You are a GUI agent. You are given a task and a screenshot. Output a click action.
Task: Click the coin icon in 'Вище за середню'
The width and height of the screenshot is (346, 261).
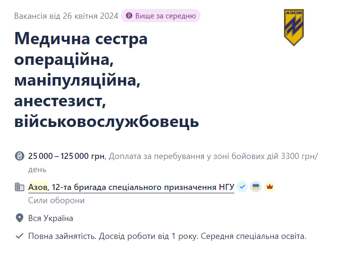(129, 16)
